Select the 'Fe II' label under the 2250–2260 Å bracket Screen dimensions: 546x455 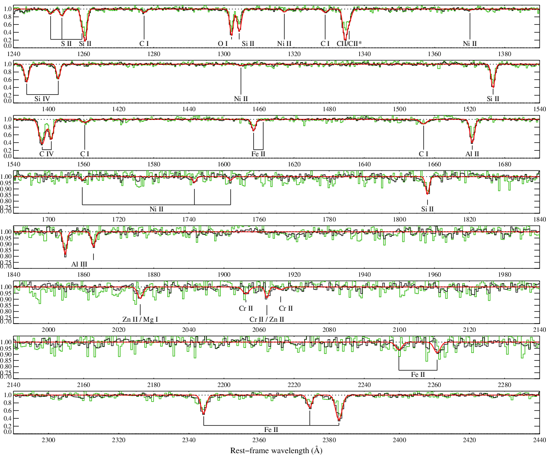pyautogui.click(x=418, y=375)
